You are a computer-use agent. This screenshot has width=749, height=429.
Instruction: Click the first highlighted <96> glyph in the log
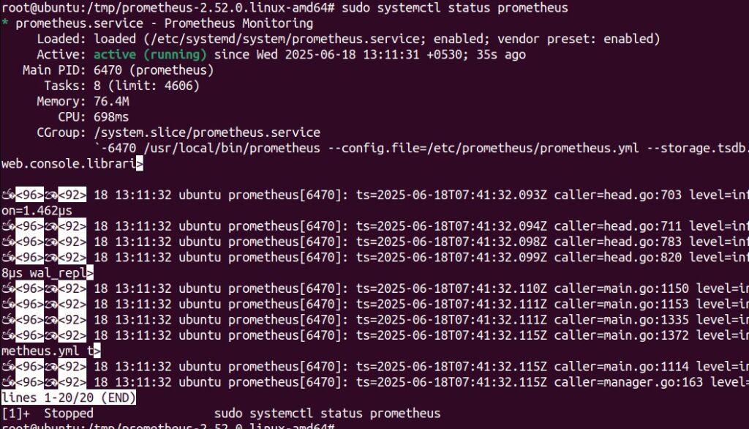pyautogui.click(x=29, y=195)
